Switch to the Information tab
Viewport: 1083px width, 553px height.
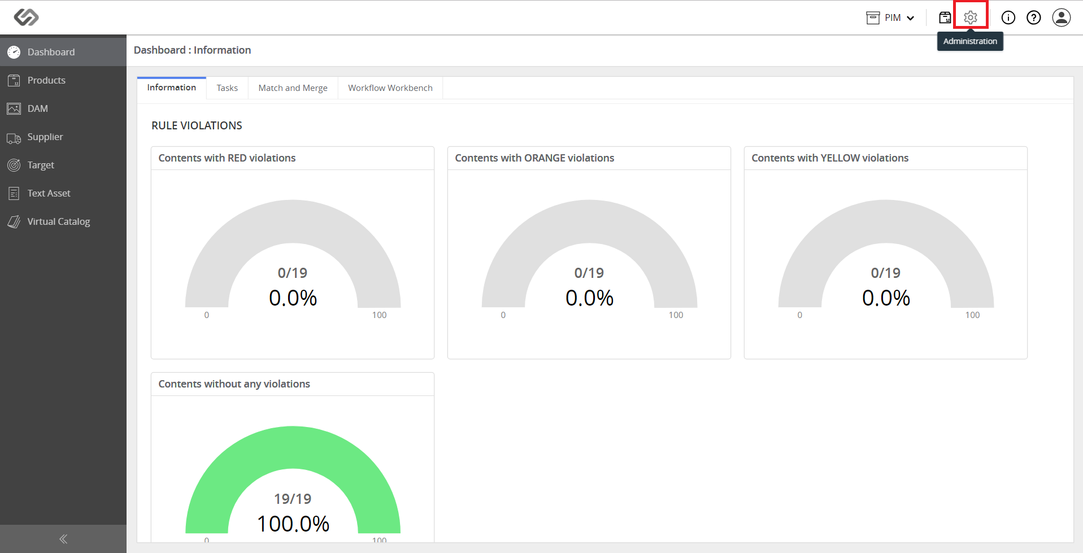[172, 88]
